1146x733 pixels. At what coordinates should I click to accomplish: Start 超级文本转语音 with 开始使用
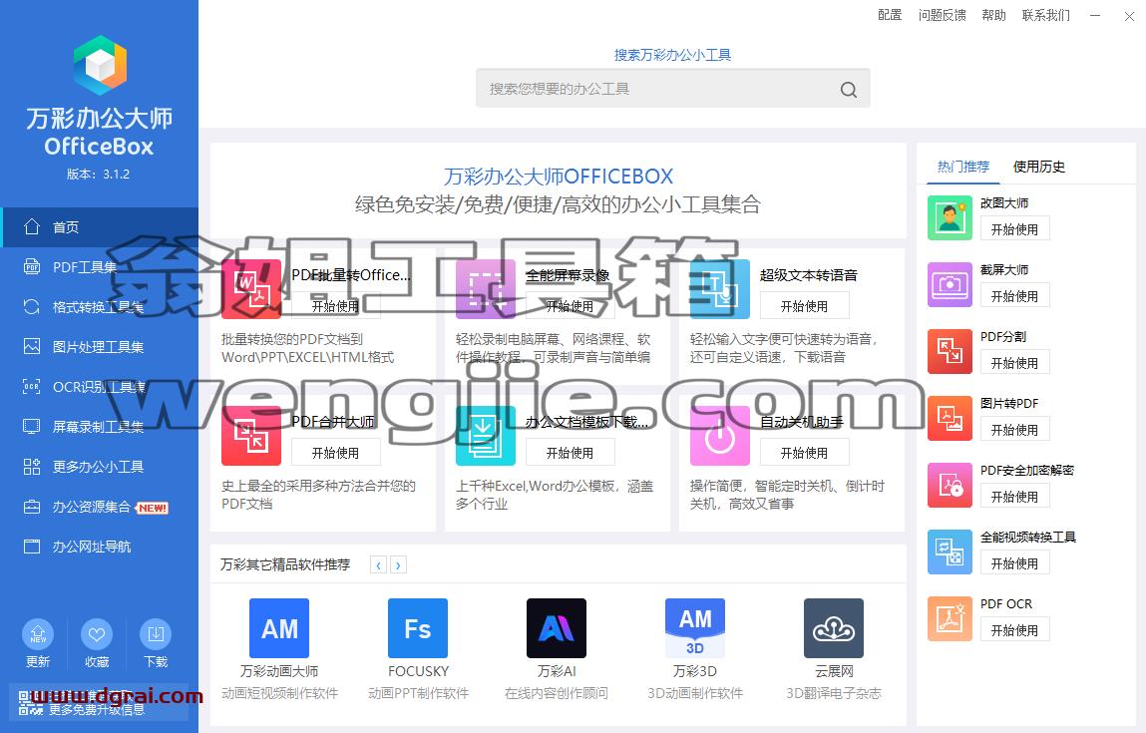804,306
